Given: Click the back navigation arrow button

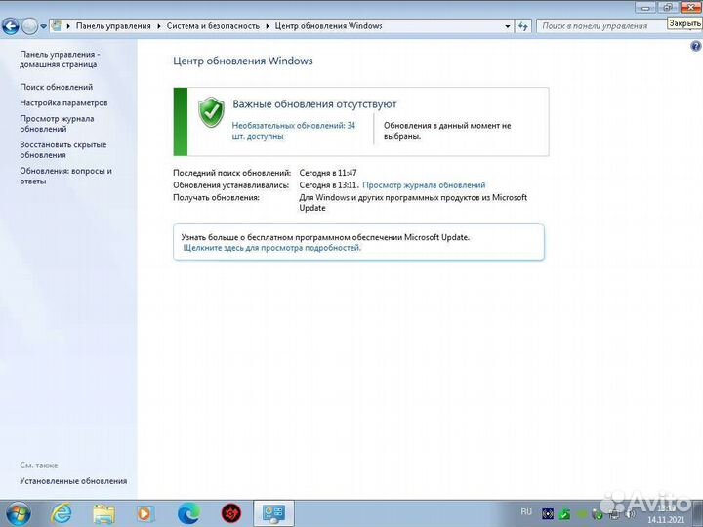Looking at the screenshot, I should tap(12, 26).
